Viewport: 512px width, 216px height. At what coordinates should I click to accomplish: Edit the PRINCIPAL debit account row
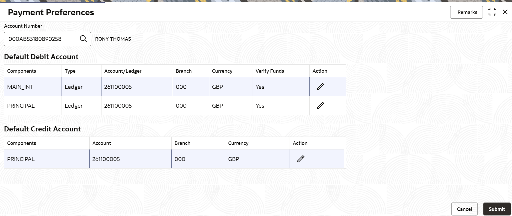pyautogui.click(x=320, y=106)
